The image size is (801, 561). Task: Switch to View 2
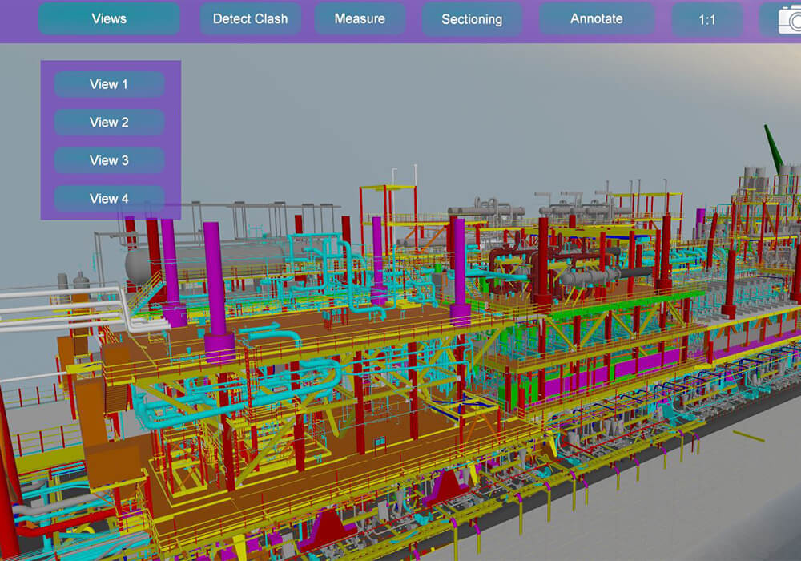click(109, 122)
